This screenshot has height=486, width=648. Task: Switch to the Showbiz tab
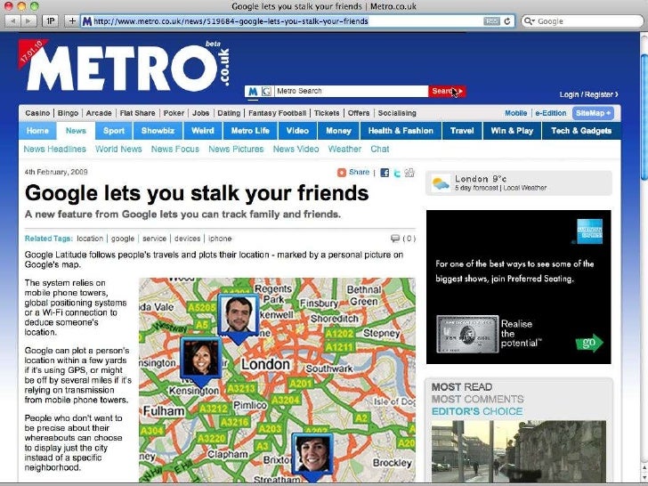(158, 131)
